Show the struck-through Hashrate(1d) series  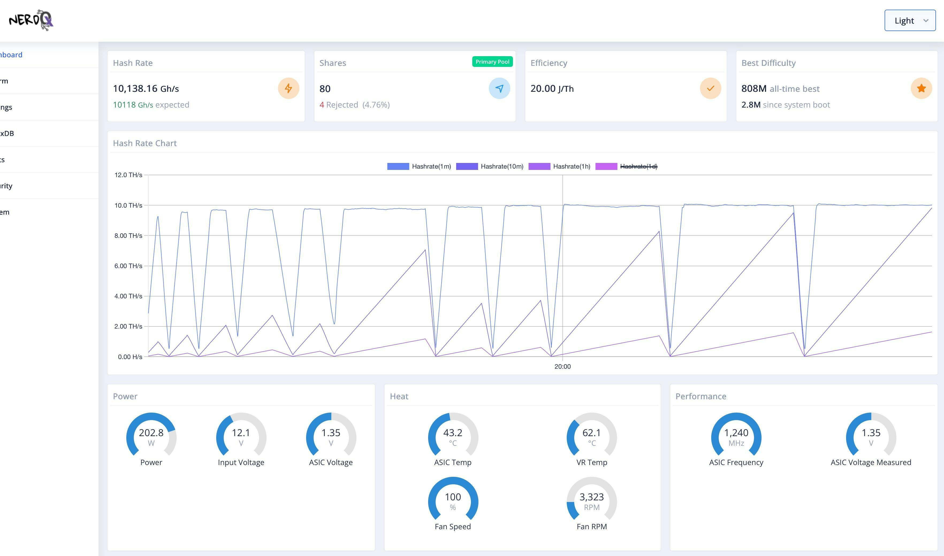pos(638,166)
